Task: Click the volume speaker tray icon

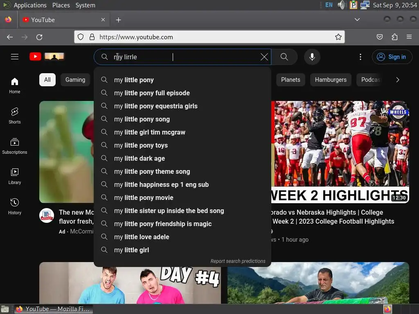Action: [342, 5]
